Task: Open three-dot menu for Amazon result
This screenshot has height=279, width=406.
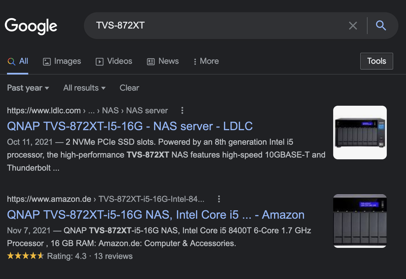Action: [219, 199]
